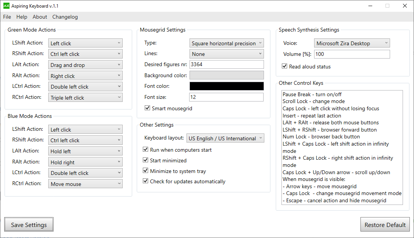Click 'LShift + RShift - browser forward button' line
The width and height of the screenshot is (414, 238).
coord(330,130)
